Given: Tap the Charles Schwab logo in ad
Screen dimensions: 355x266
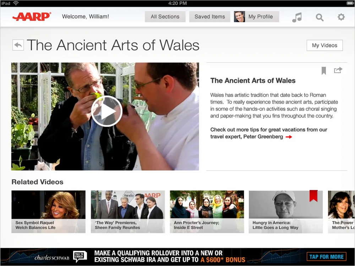Looking at the screenshot, I should (x=52, y=257).
